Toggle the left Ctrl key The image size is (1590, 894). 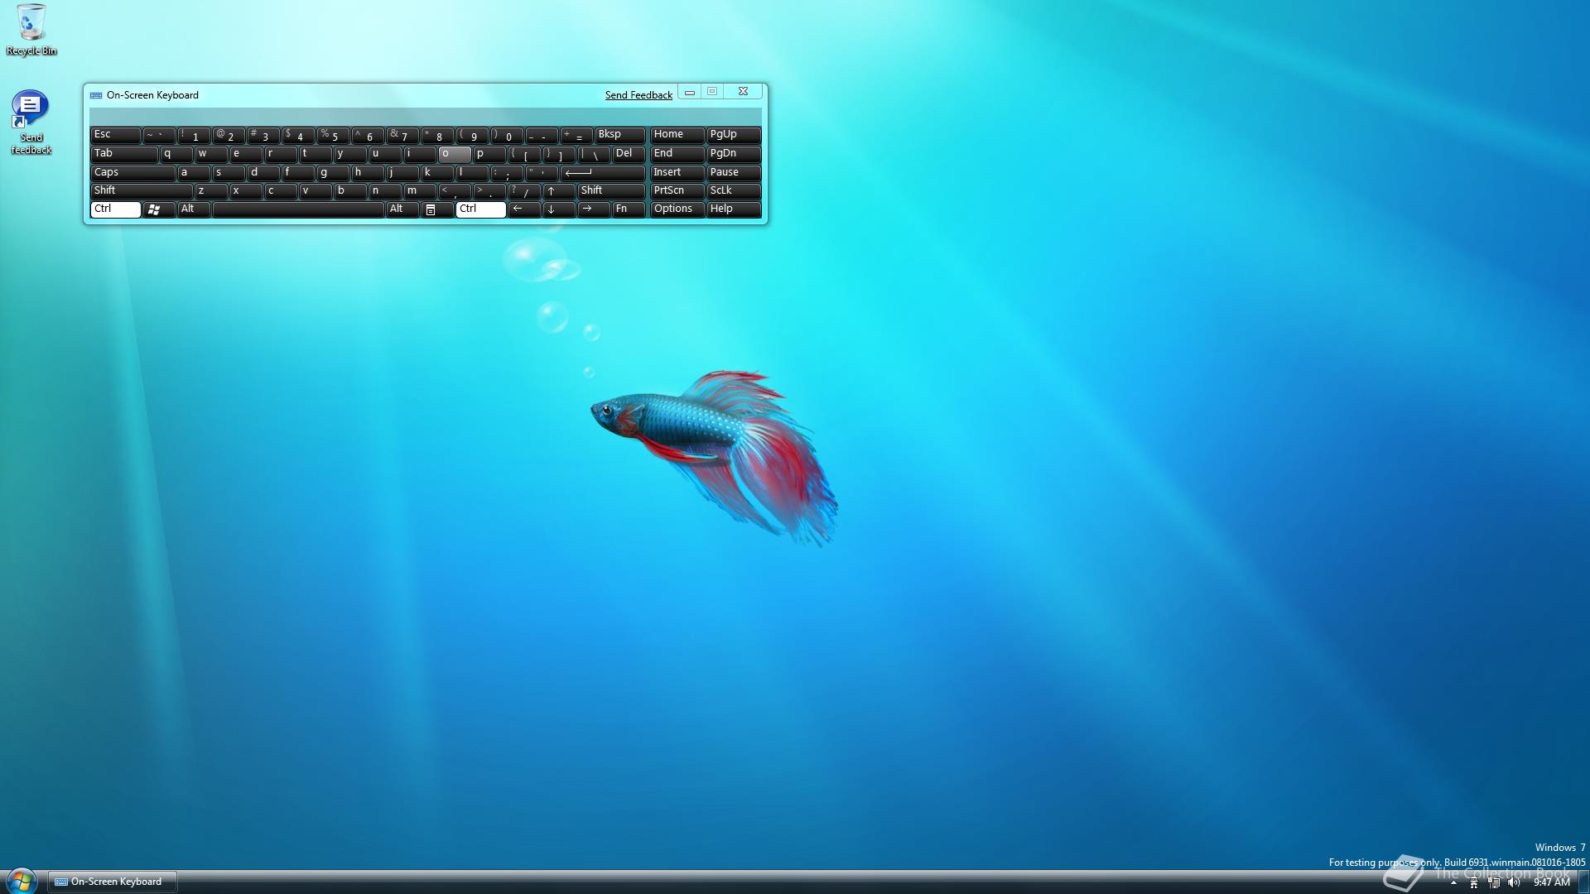pyautogui.click(x=115, y=209)
